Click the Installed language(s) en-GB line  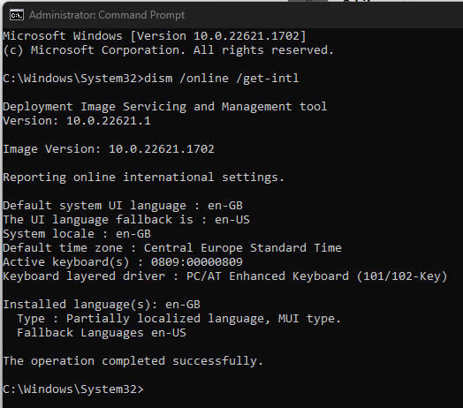click(102, 305)
